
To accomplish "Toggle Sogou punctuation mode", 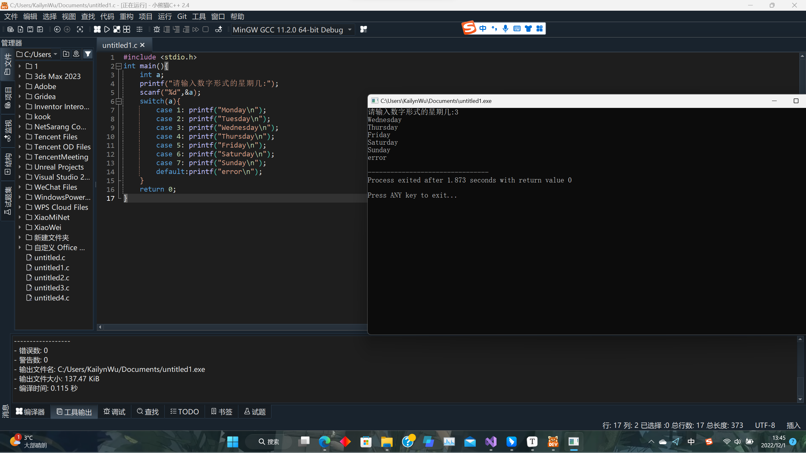I will 494,29.
